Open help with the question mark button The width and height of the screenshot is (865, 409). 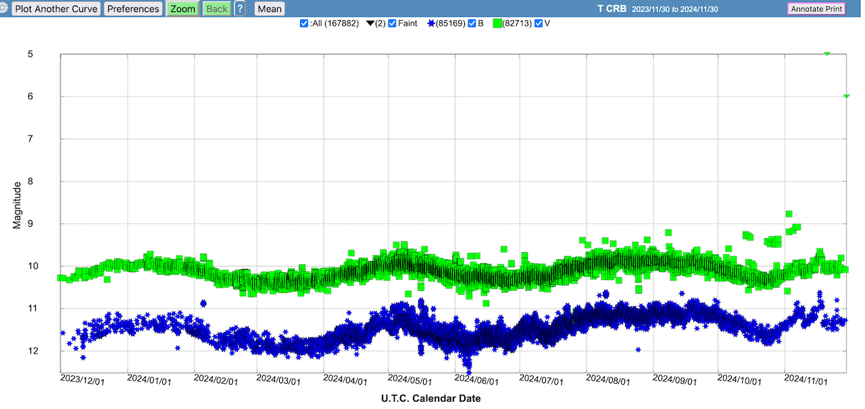pyautogui.click(x=240, y=9)
